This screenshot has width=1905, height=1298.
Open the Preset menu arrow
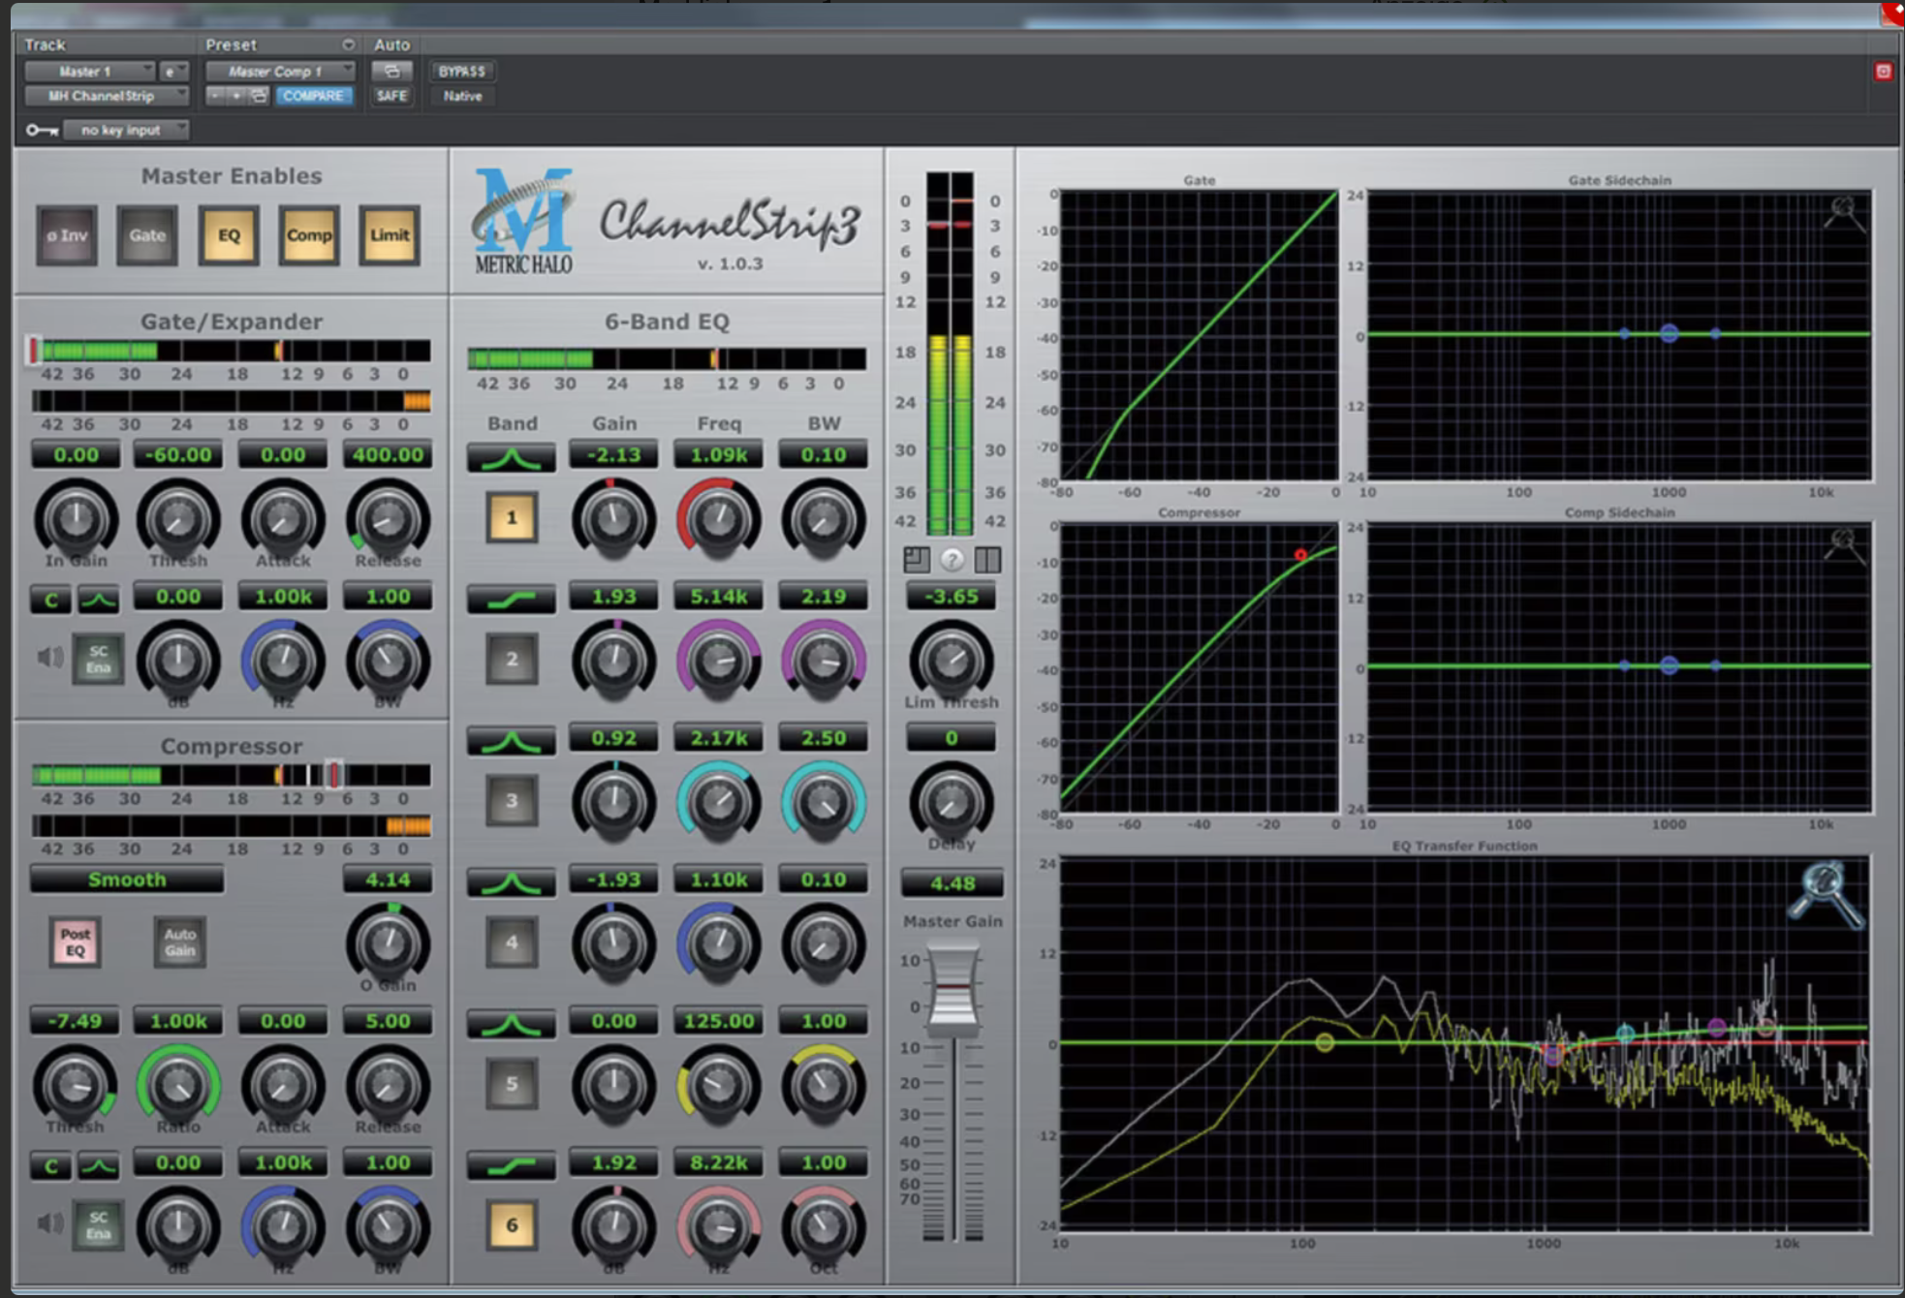pos(347,45)
